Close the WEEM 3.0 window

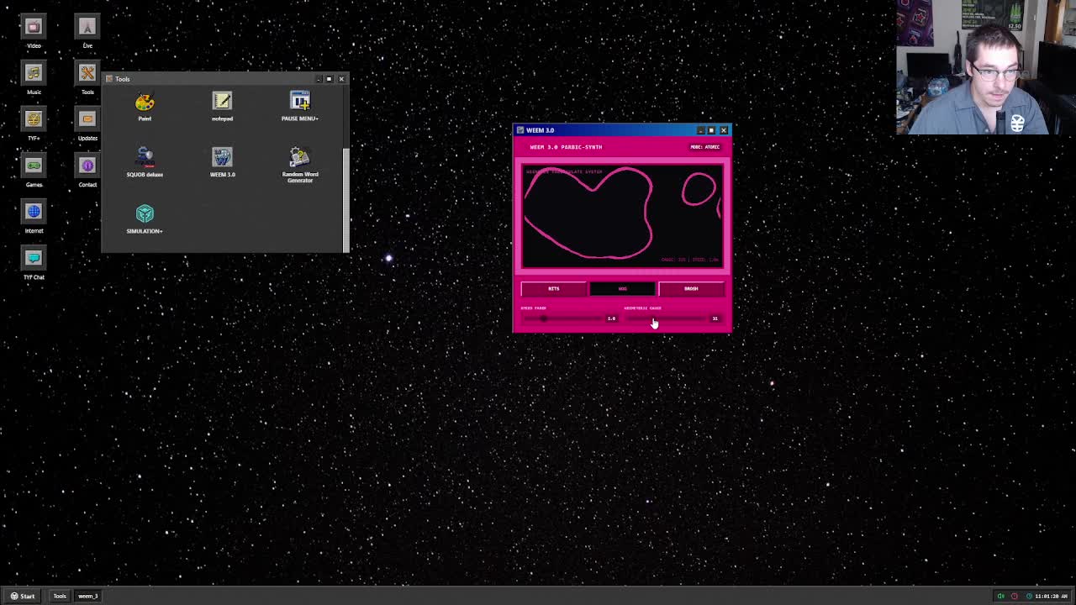[723, 130]
